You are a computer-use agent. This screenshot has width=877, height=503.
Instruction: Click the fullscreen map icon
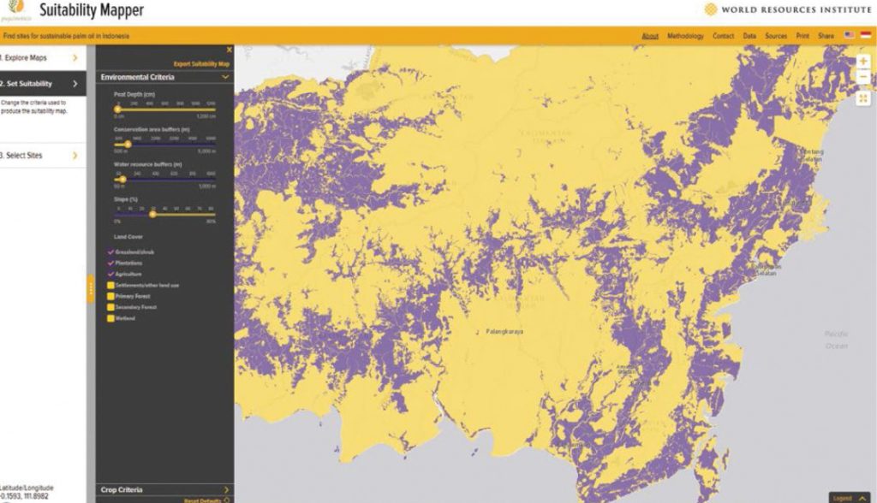tap(865, 98)
